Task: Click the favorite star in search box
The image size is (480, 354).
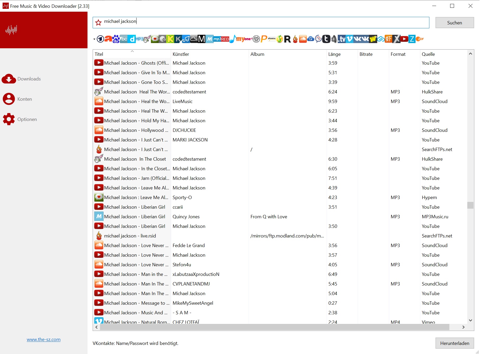Action: [x=98, y=23]
